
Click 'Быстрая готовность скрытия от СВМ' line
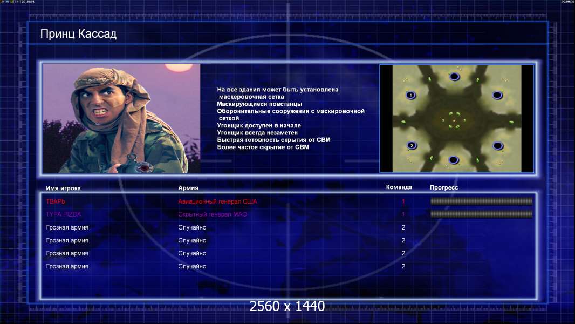click(273, 140)
